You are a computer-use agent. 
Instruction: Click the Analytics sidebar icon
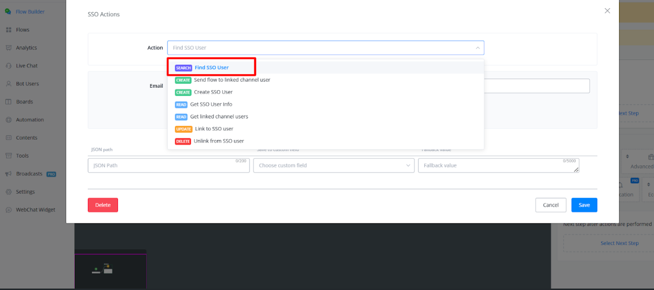[x=8, y=48]
